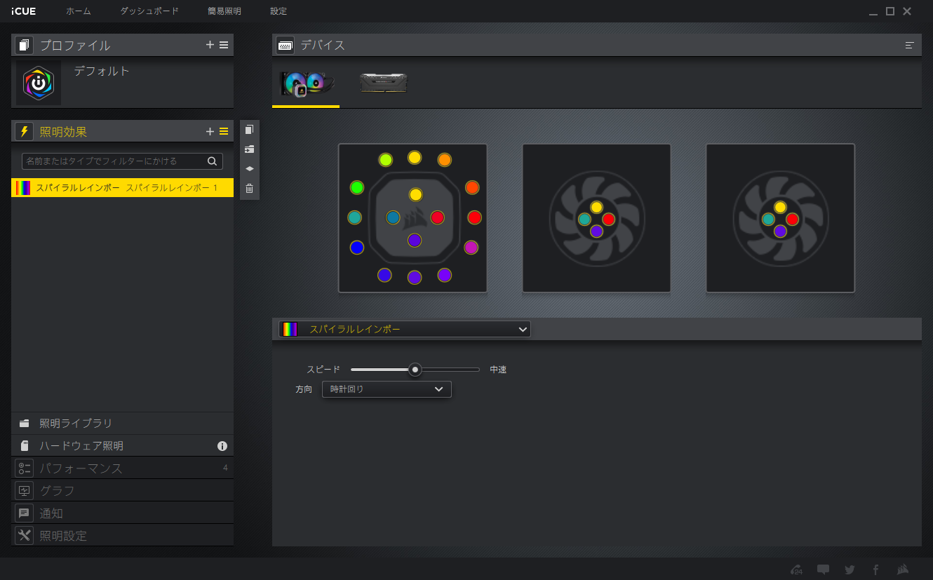The image size is (933, 580).
Task: Click the profile panel pages icon
Action: tap(25, 45)
